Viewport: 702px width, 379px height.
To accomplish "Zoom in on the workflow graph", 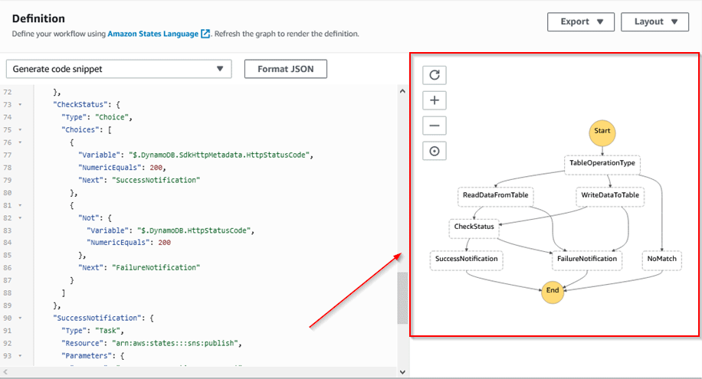I will [435, 100].
